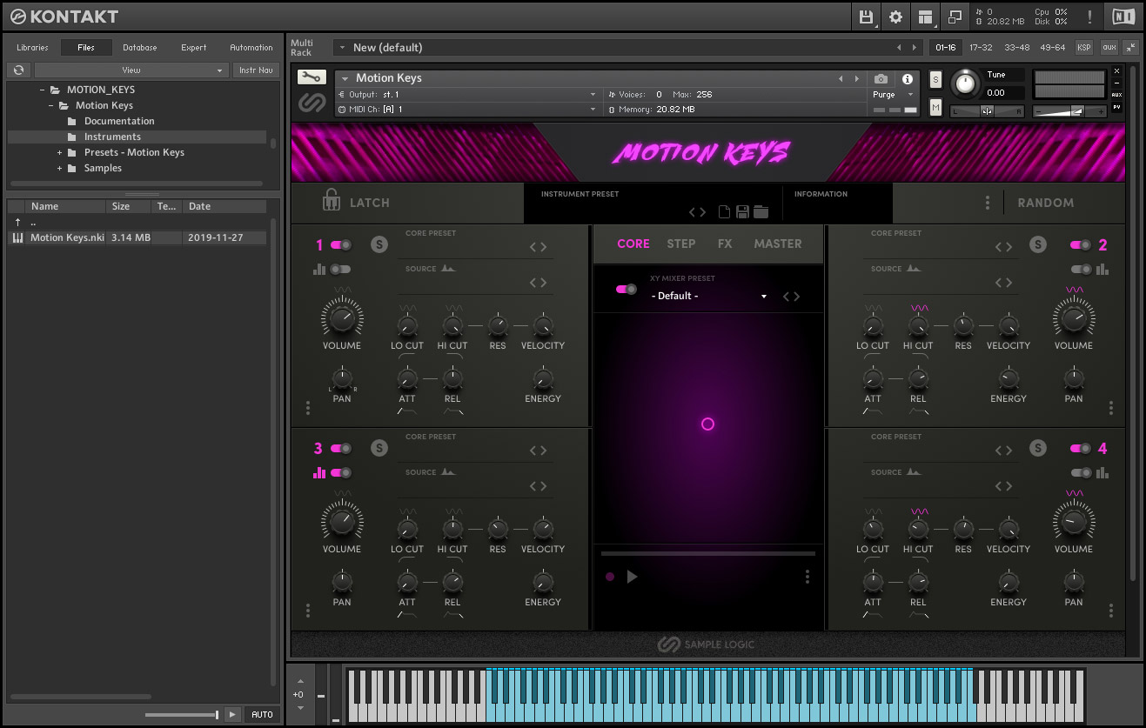
Task: Select the Documentation folder
Action: click(119, 122)
